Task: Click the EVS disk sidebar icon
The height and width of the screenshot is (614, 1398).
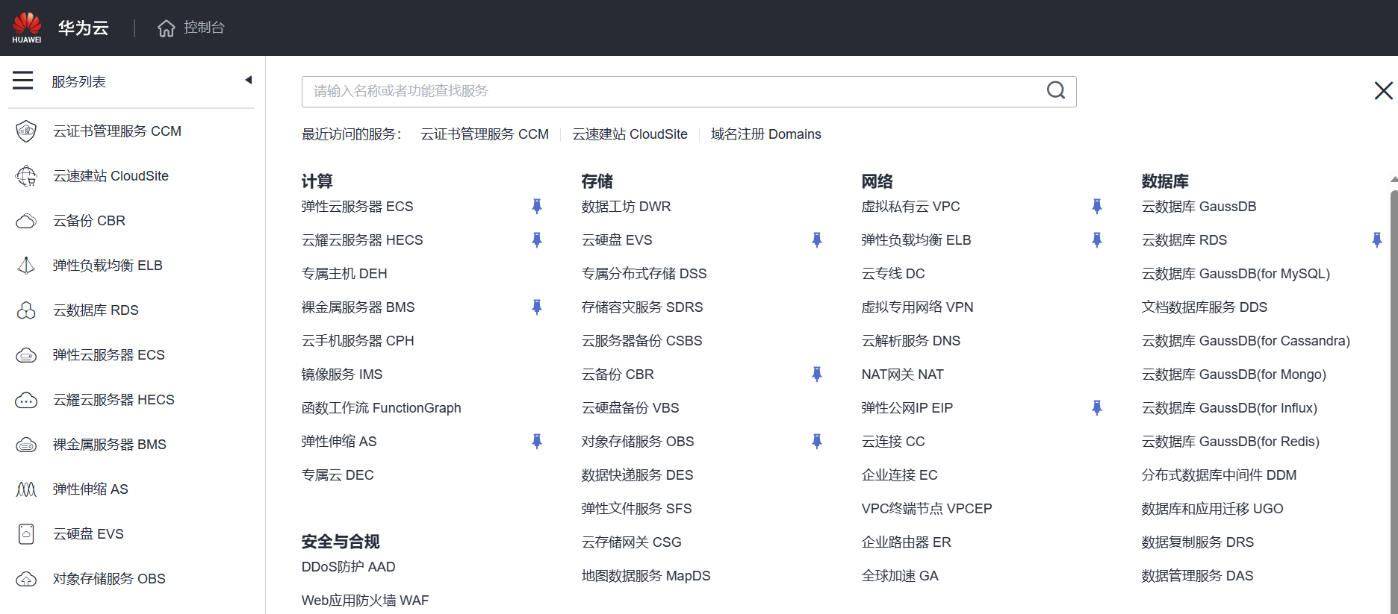Action: coord(26,534)
